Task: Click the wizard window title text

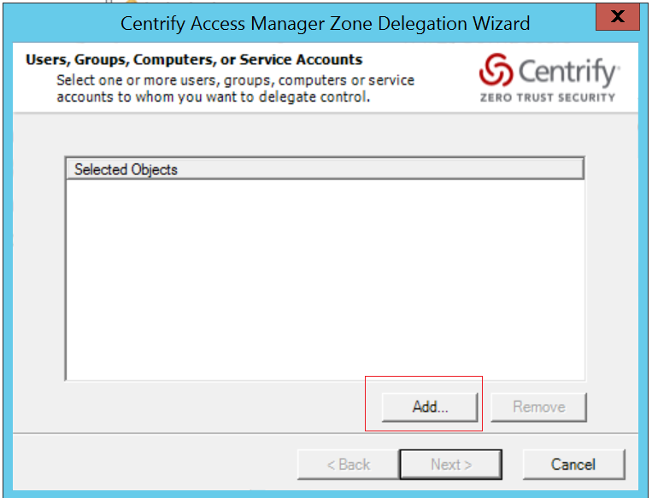Action: pos(325,23)
